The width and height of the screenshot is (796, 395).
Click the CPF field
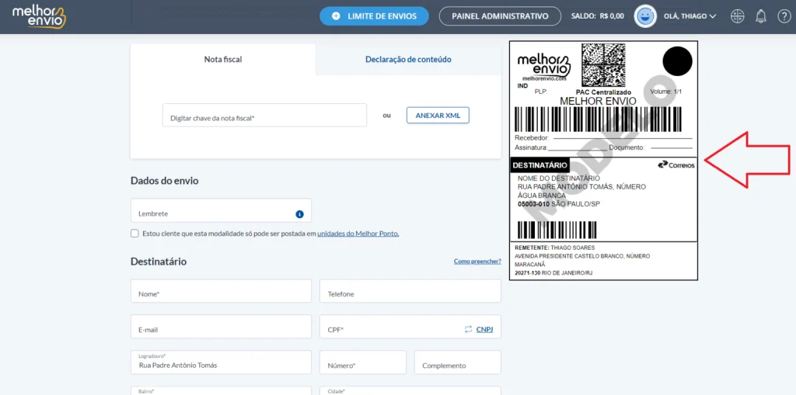click(410, 327)
